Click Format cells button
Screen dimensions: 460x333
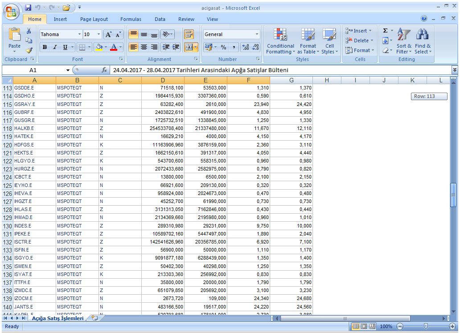[x=360, y=50]
